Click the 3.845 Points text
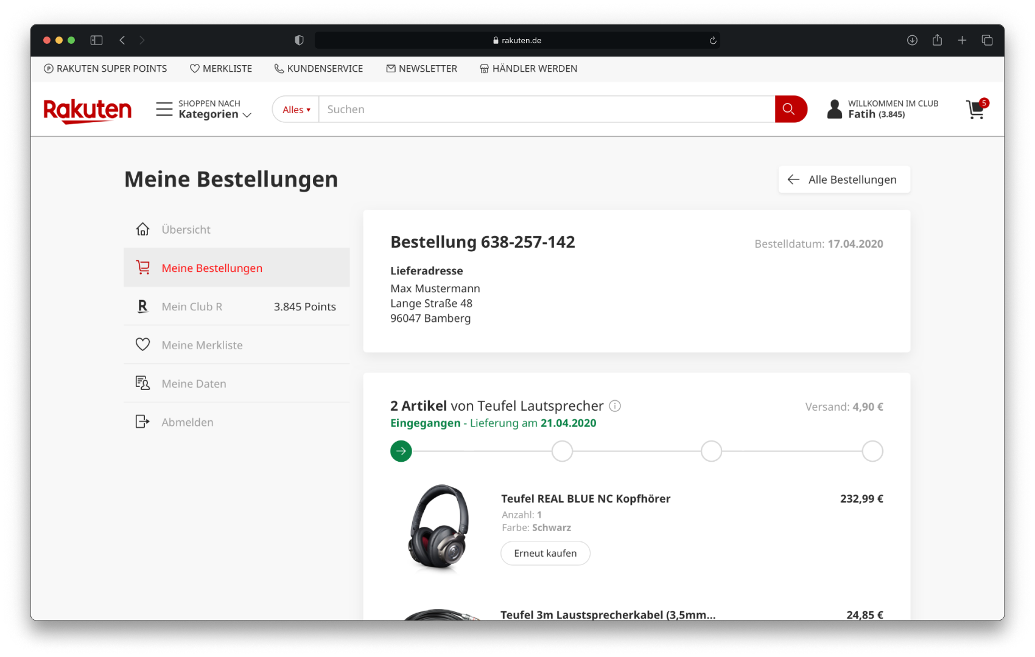 305,307
